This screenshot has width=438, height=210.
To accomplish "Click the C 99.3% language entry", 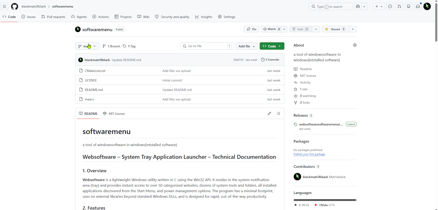I will [x=302, y=205].
